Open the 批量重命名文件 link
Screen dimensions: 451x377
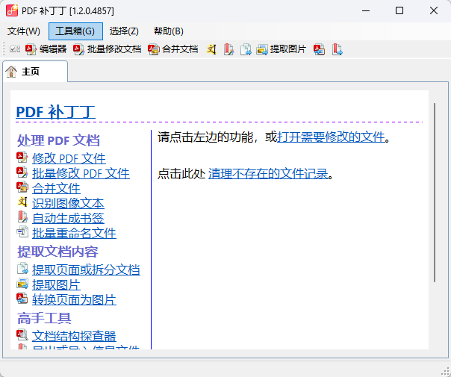(74, 233)
